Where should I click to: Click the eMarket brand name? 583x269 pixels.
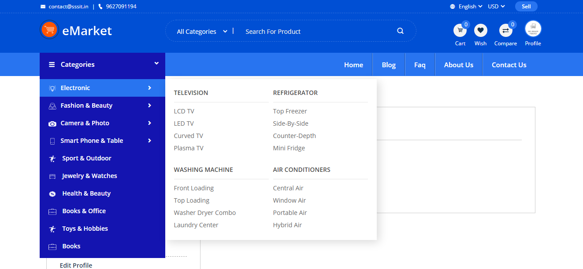[87, 31]
